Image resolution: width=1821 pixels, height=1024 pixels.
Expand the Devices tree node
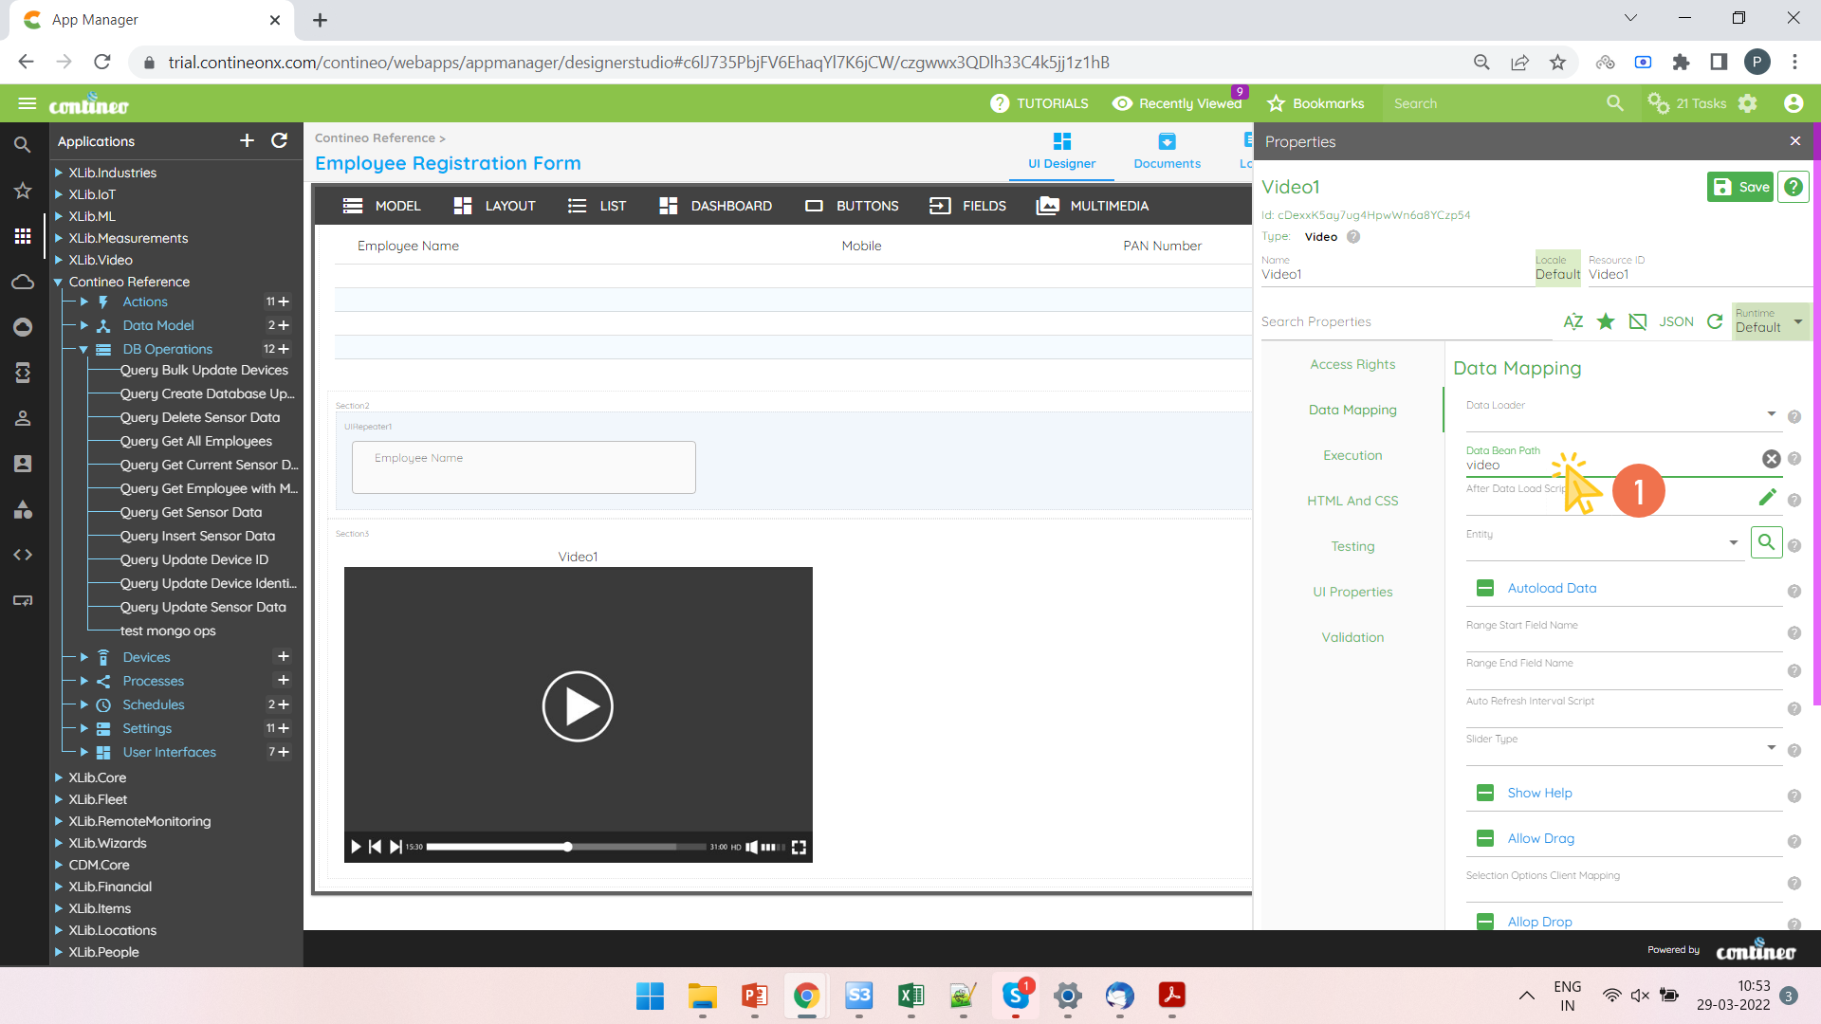pyautogui.click(x=83, y=656)
